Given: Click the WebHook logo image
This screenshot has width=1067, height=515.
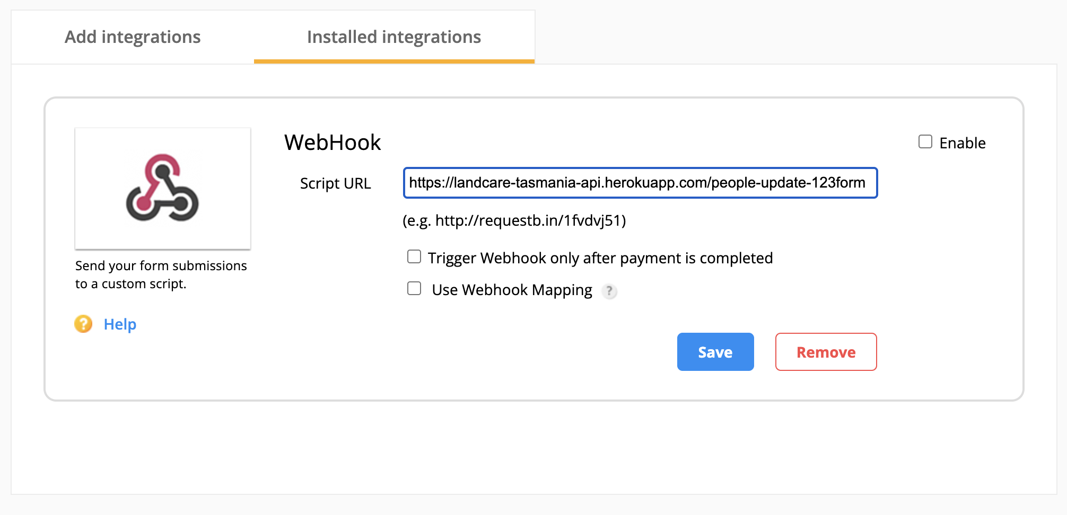Looking at the screenshot, I should pyautogui.click(x=162, y=188).
